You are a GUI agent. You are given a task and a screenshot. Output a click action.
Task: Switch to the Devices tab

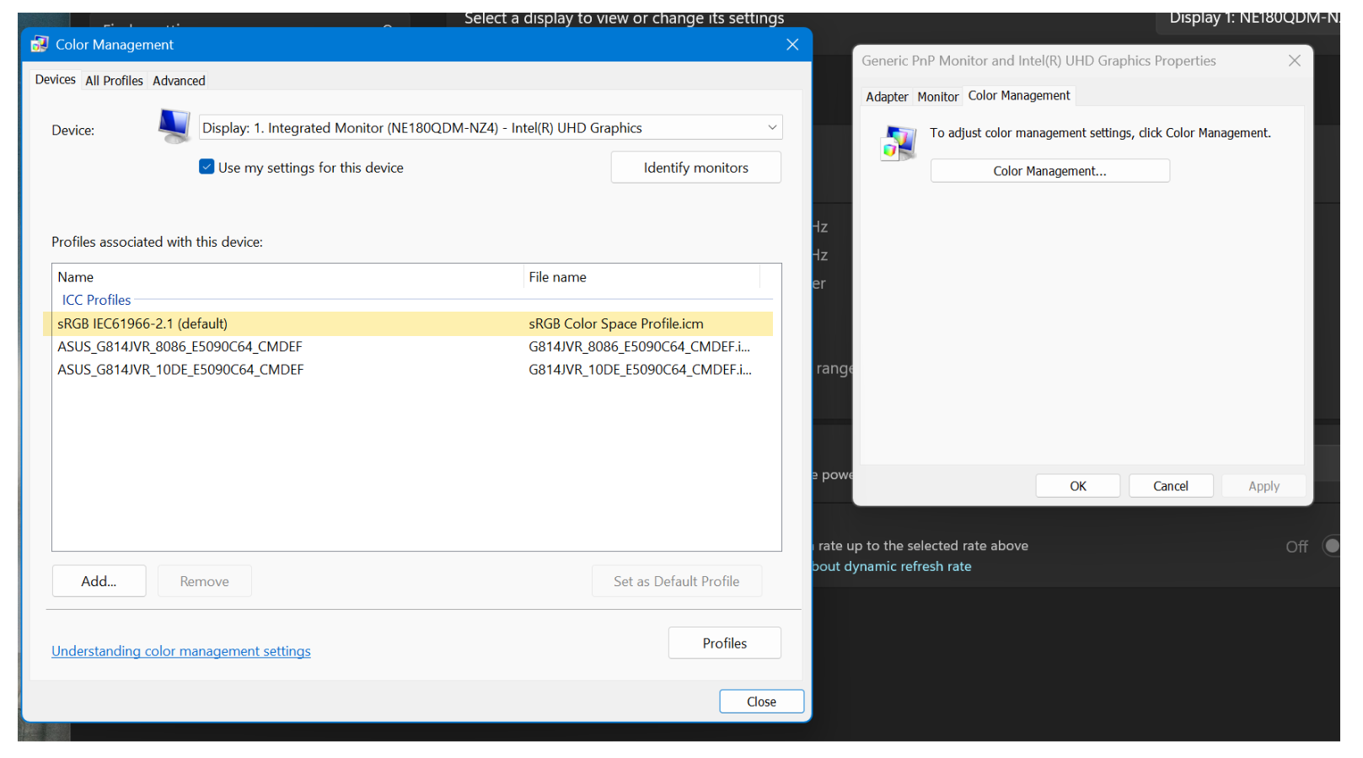click(56, 80)
